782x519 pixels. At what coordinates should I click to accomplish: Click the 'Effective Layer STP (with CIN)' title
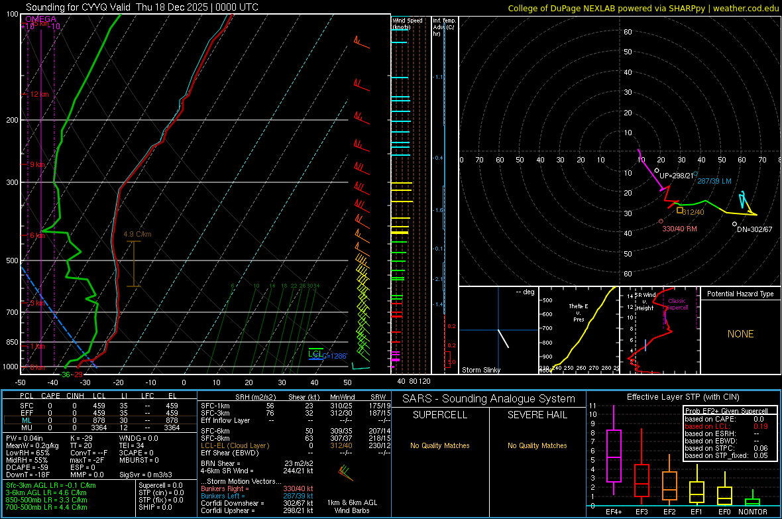tap(683, 397)
